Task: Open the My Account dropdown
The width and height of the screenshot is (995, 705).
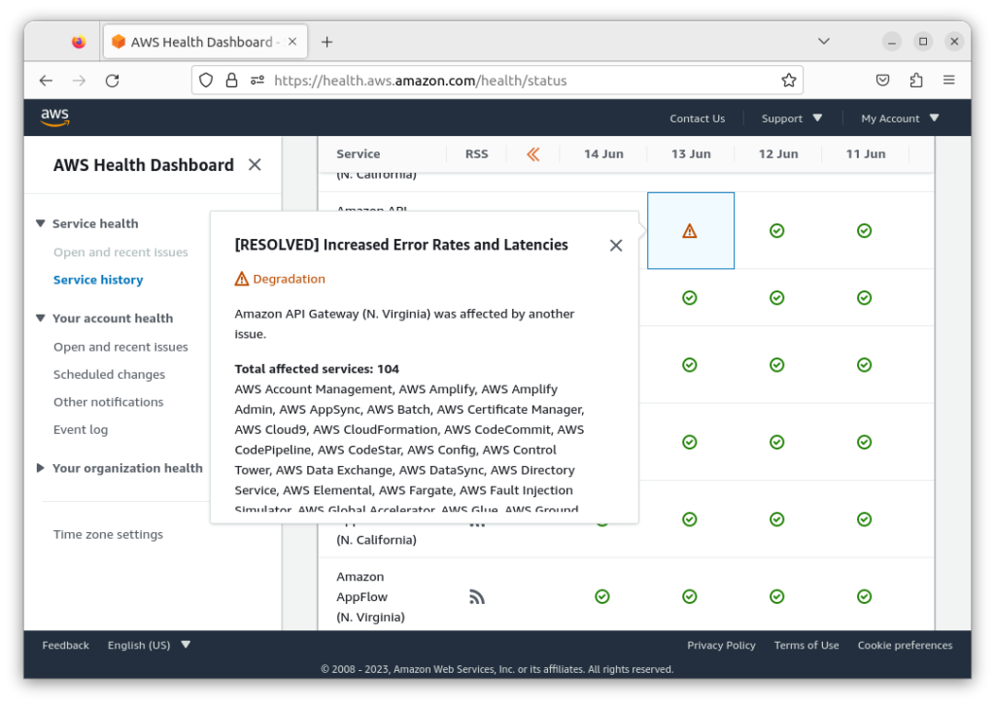Action: [899, 117]
